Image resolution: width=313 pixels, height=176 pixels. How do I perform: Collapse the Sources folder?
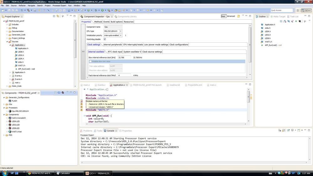(7, 42)
